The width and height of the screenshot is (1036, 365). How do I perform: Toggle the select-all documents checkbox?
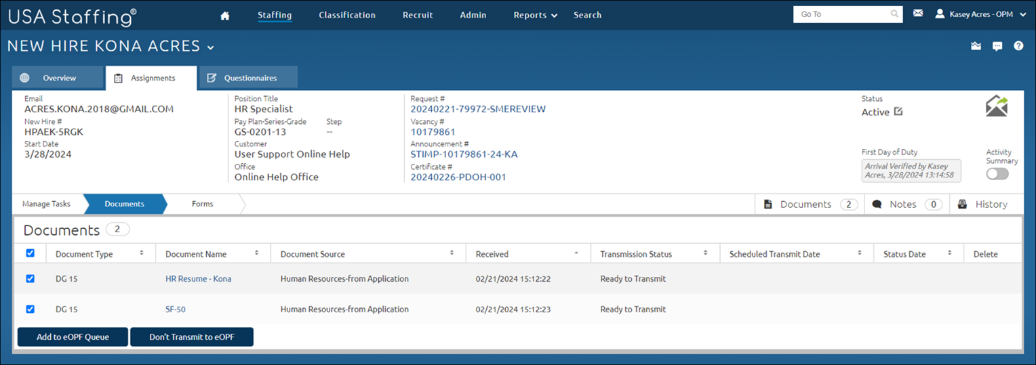[x=30, y=253]
